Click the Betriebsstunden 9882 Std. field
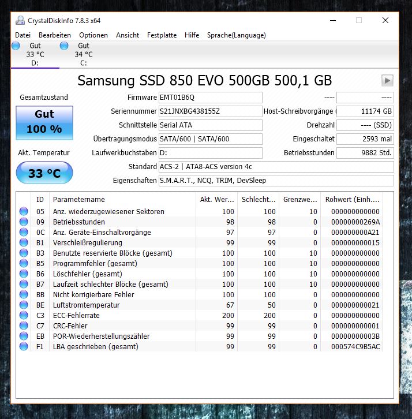 [x=365, y=153]
